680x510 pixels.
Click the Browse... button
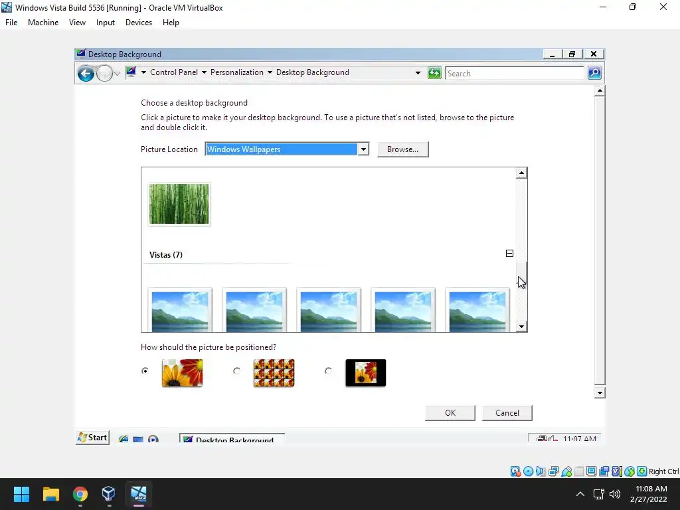[403, 149]
